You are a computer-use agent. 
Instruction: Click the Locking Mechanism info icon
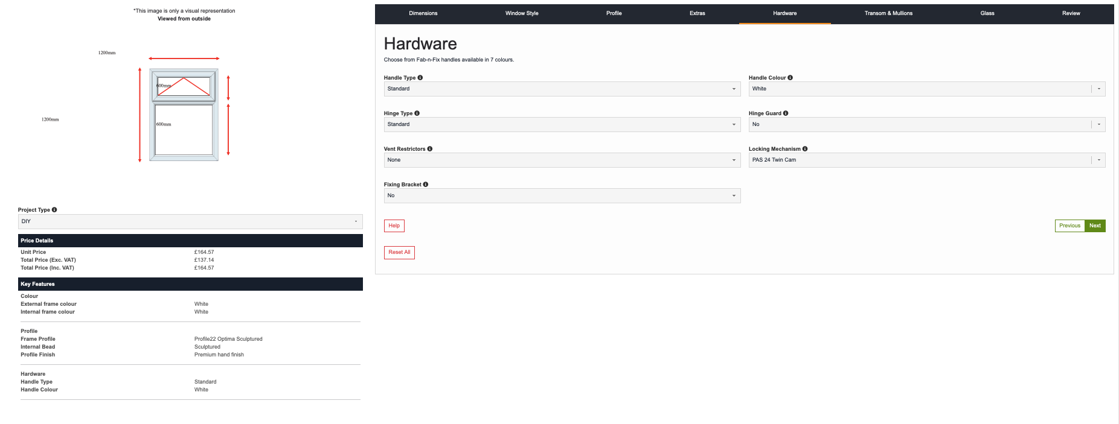pyautogui.click(x=805, y=149)
